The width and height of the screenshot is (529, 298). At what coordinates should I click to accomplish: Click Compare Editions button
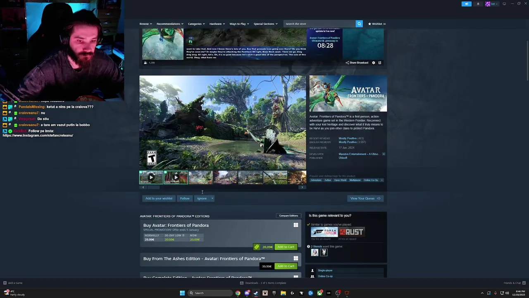[x=288, y=216]
